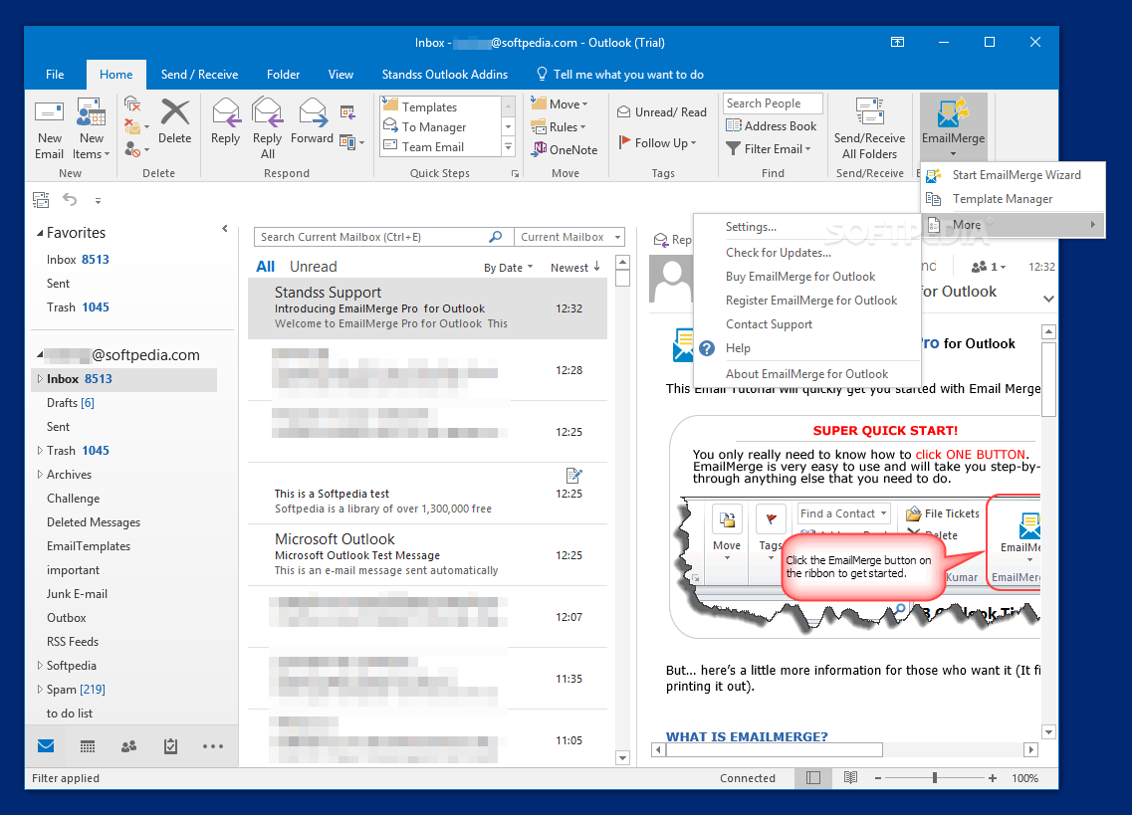The width and height of the screenshot is (1132, 815).
Task: Click zoom in plus button
Action: [993, 777]
